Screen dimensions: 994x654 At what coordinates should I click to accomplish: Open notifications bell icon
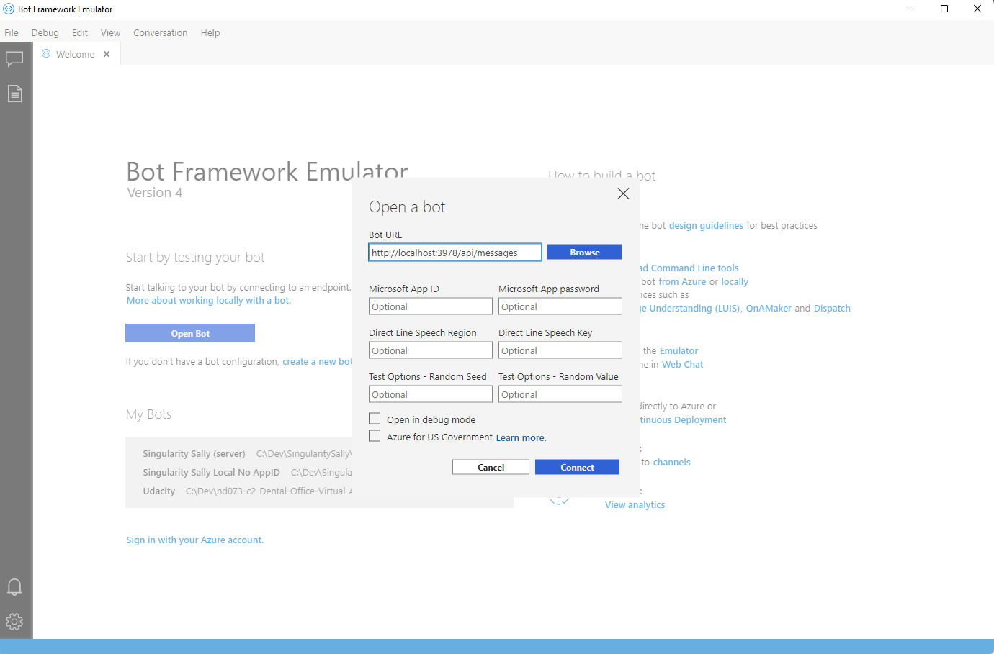(14, 586)
